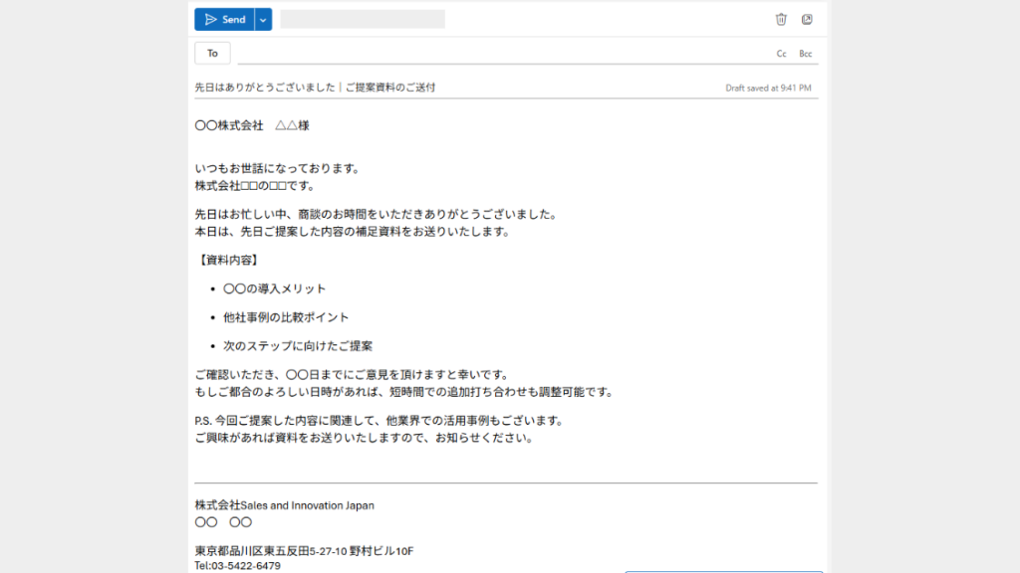
Task: Click the 次のステップに向けたご提案 bullet item
Action: point(297,346)
